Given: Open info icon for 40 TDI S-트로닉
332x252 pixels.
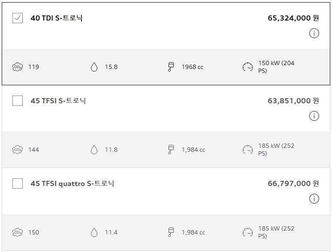Looking at the screenshot, I should coord(314,33).
